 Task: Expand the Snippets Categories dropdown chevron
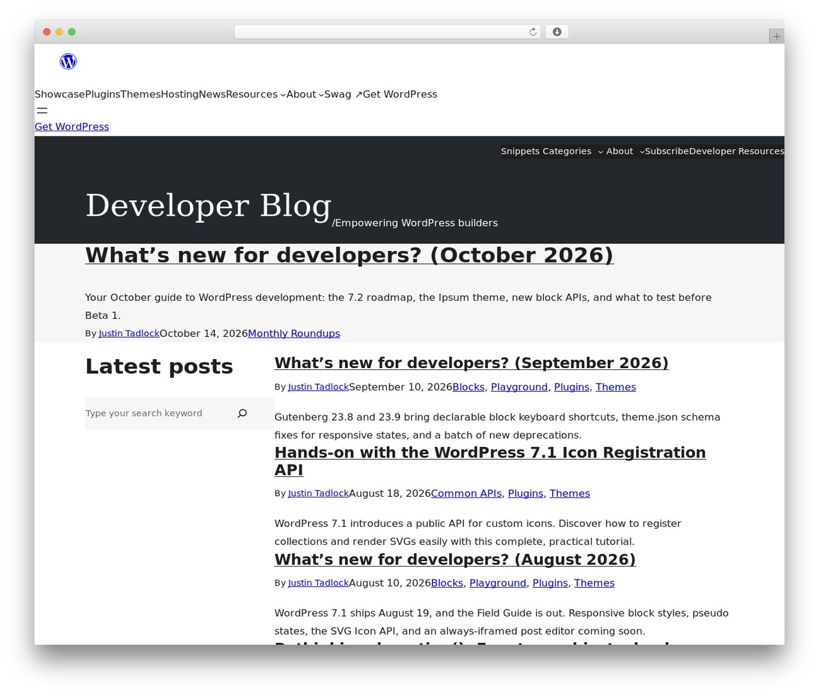pyautogui.click(x=600, y=152)
